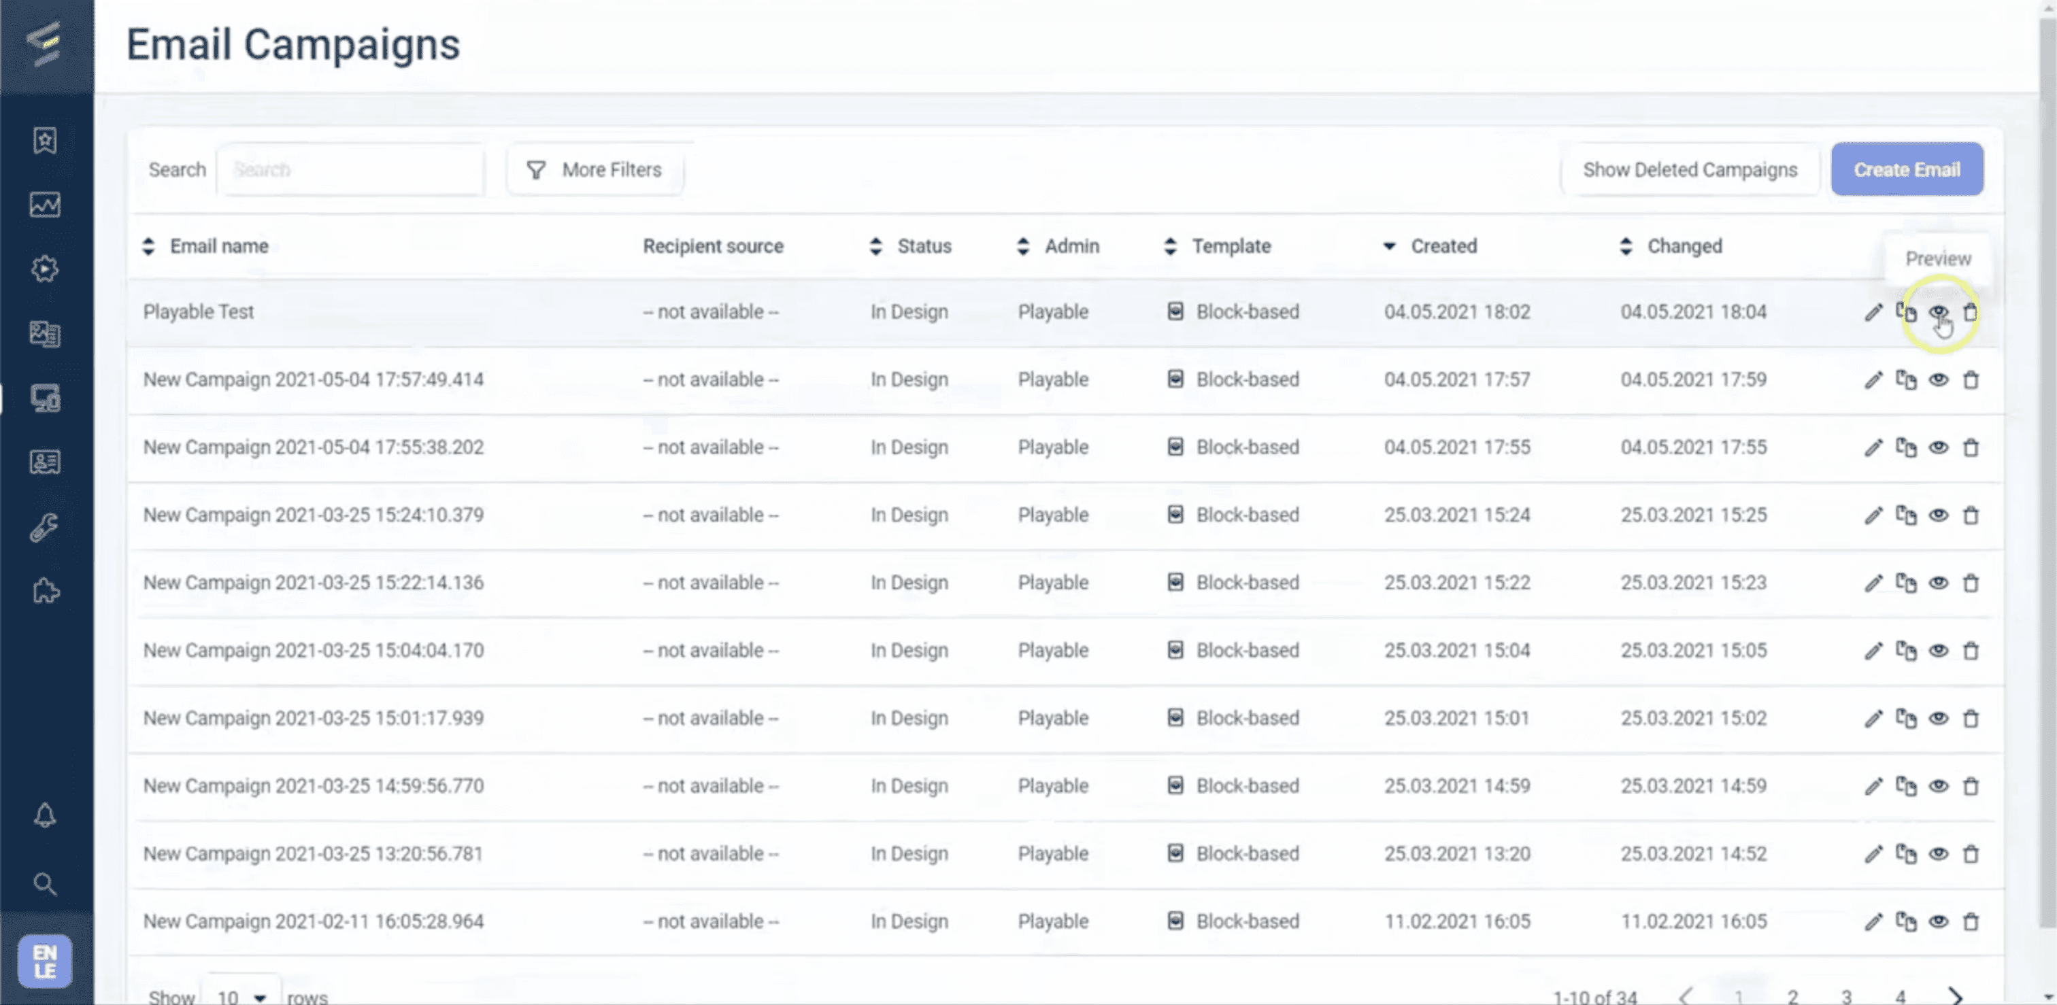Open the rows per page dropdown showing 10

[x=241, y=996]
